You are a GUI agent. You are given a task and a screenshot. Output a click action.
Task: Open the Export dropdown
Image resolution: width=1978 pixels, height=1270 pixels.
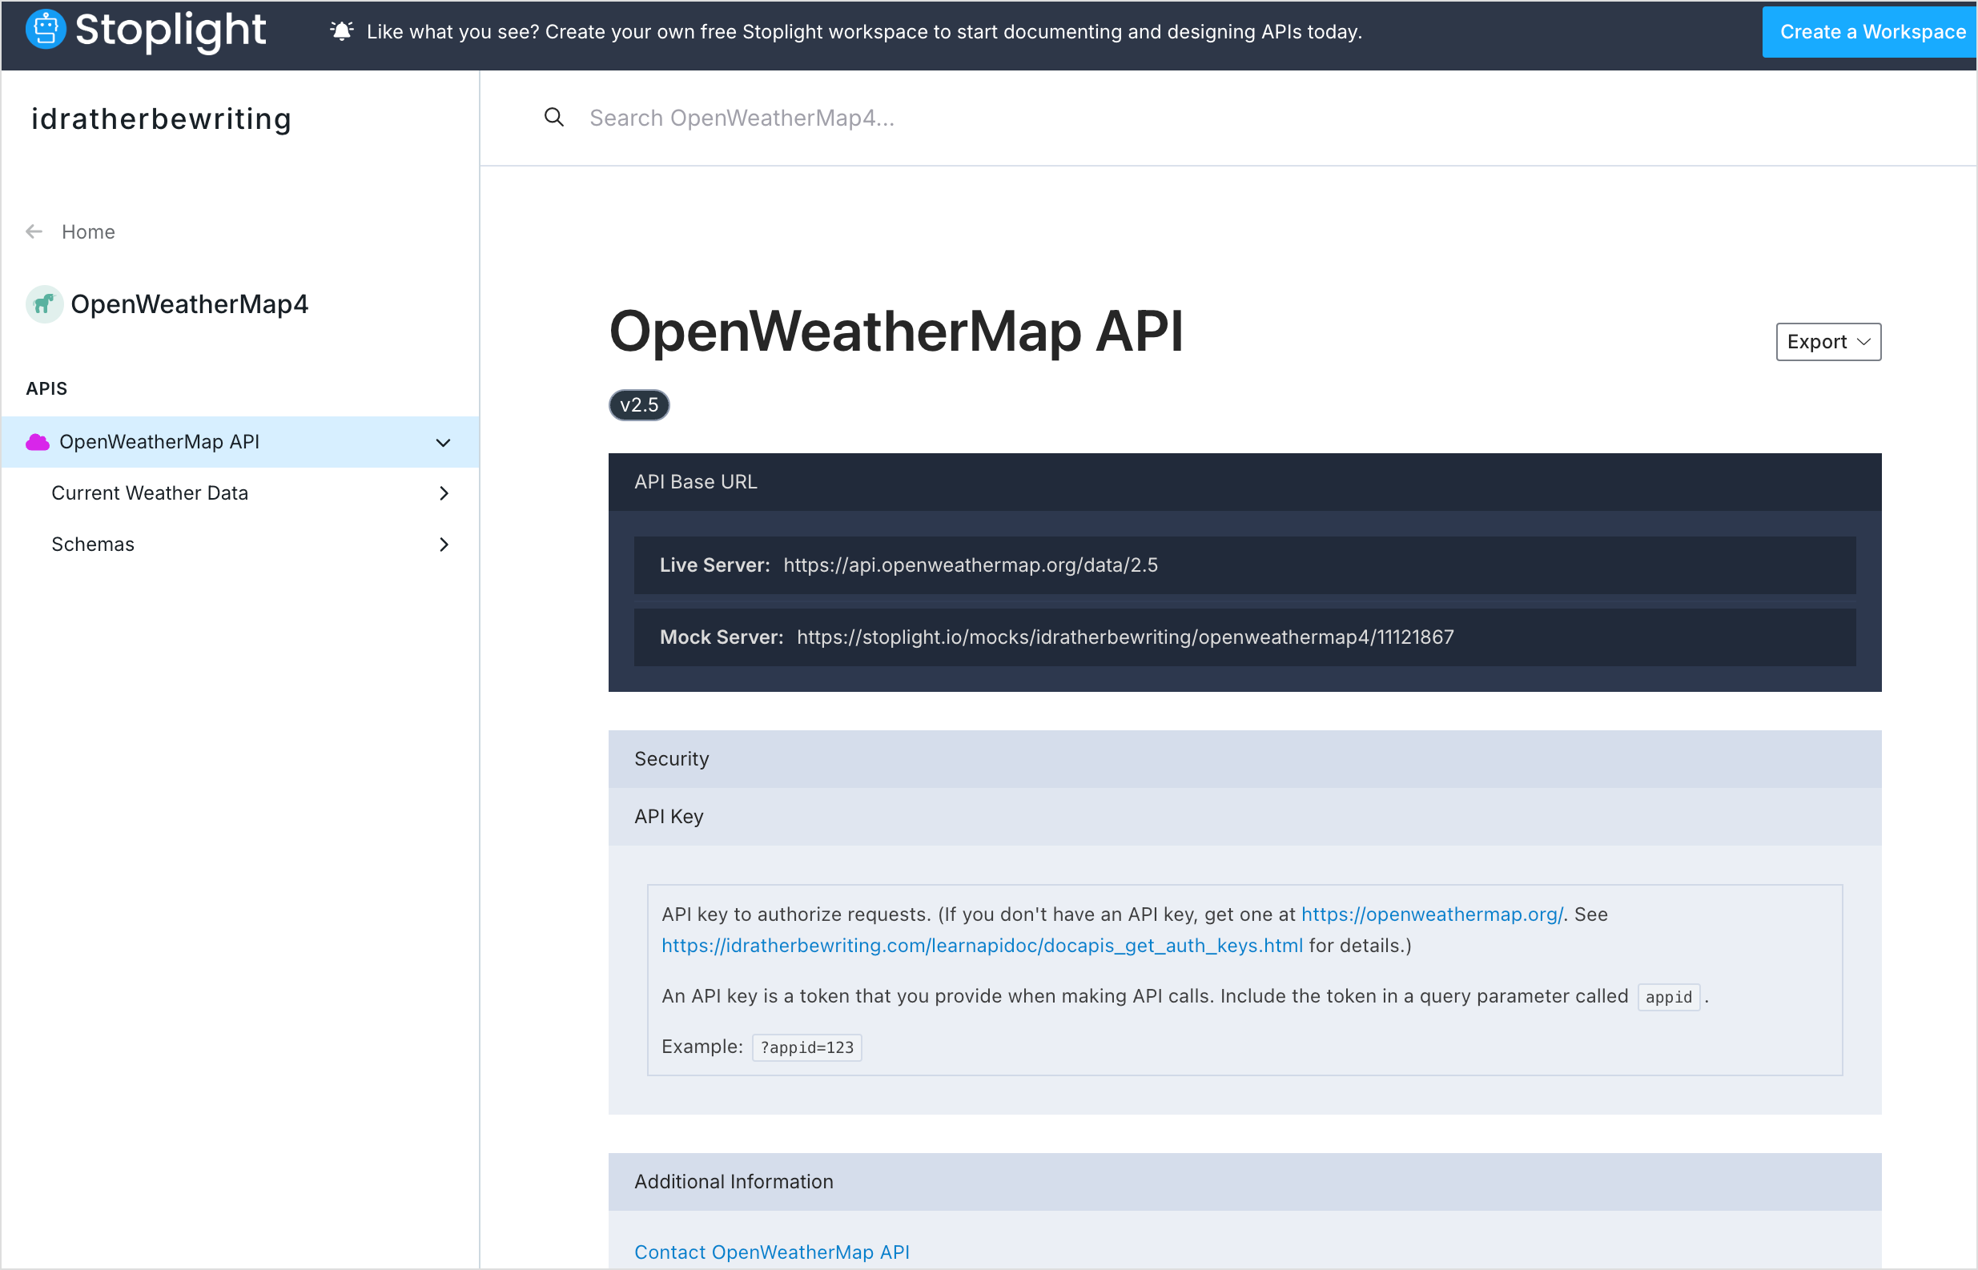(x=1828, y=341)
